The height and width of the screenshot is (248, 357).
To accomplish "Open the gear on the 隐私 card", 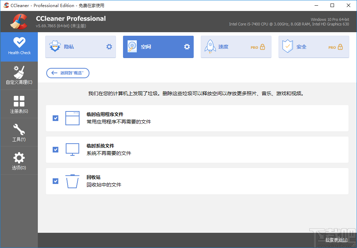I will (109, 46).
